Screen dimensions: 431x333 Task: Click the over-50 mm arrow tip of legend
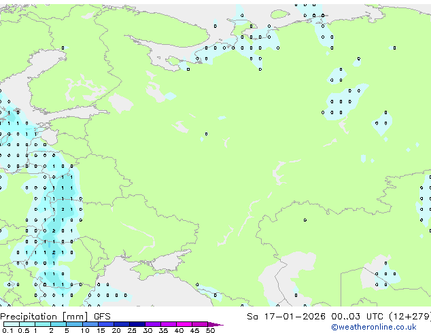point(215,324)
